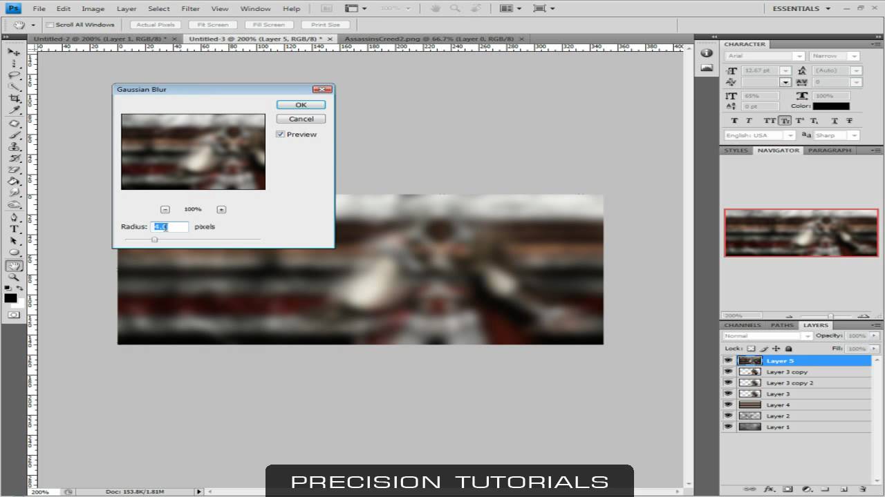Click the Underline text icon
Image resolution: width=885 pixels, height=497 pixels.
click(x=833, y=120)
